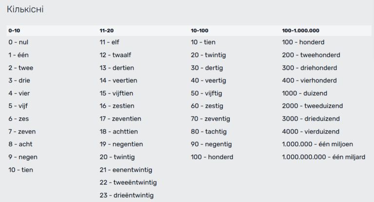The width and height of the screenshot is (374, 202).
Task: Click the "23 - drieëntwintig" cell
Action: pos(127,195)
